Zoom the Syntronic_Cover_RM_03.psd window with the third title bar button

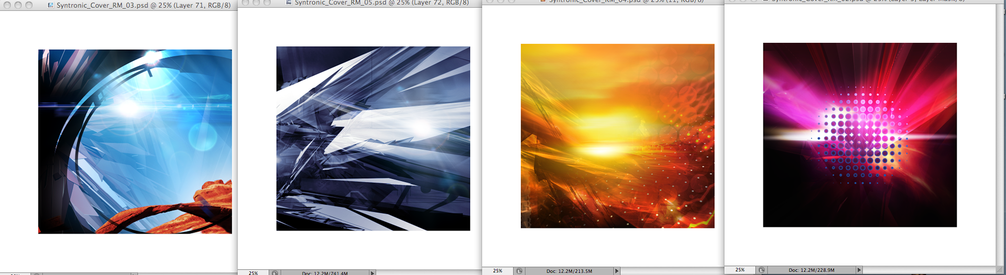click(x=29, y=5)
